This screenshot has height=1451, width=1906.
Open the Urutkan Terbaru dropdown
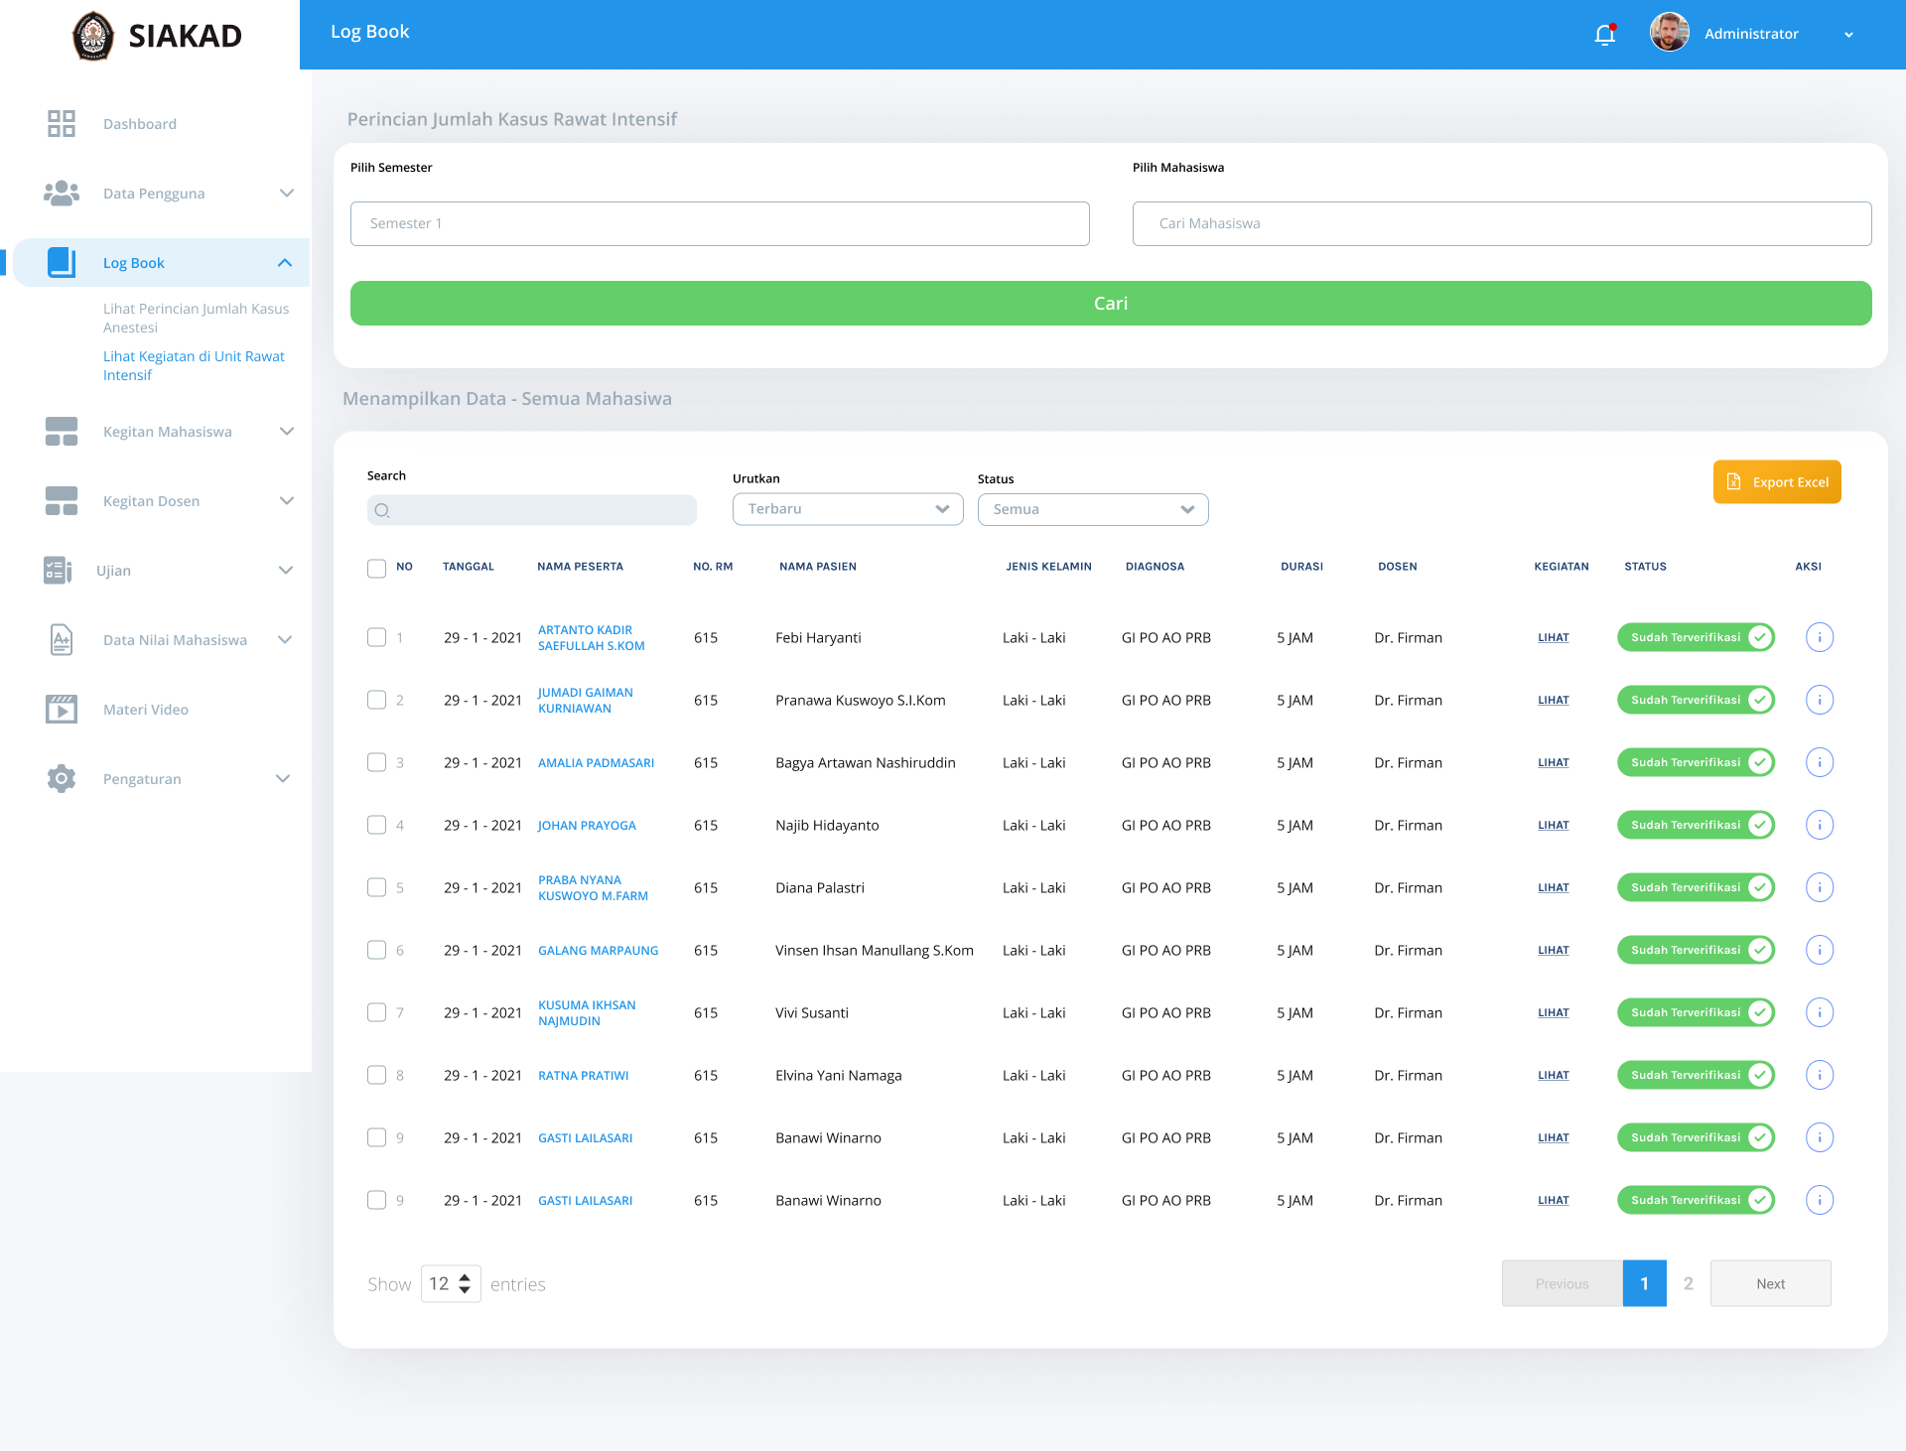(x=848, y=509)
